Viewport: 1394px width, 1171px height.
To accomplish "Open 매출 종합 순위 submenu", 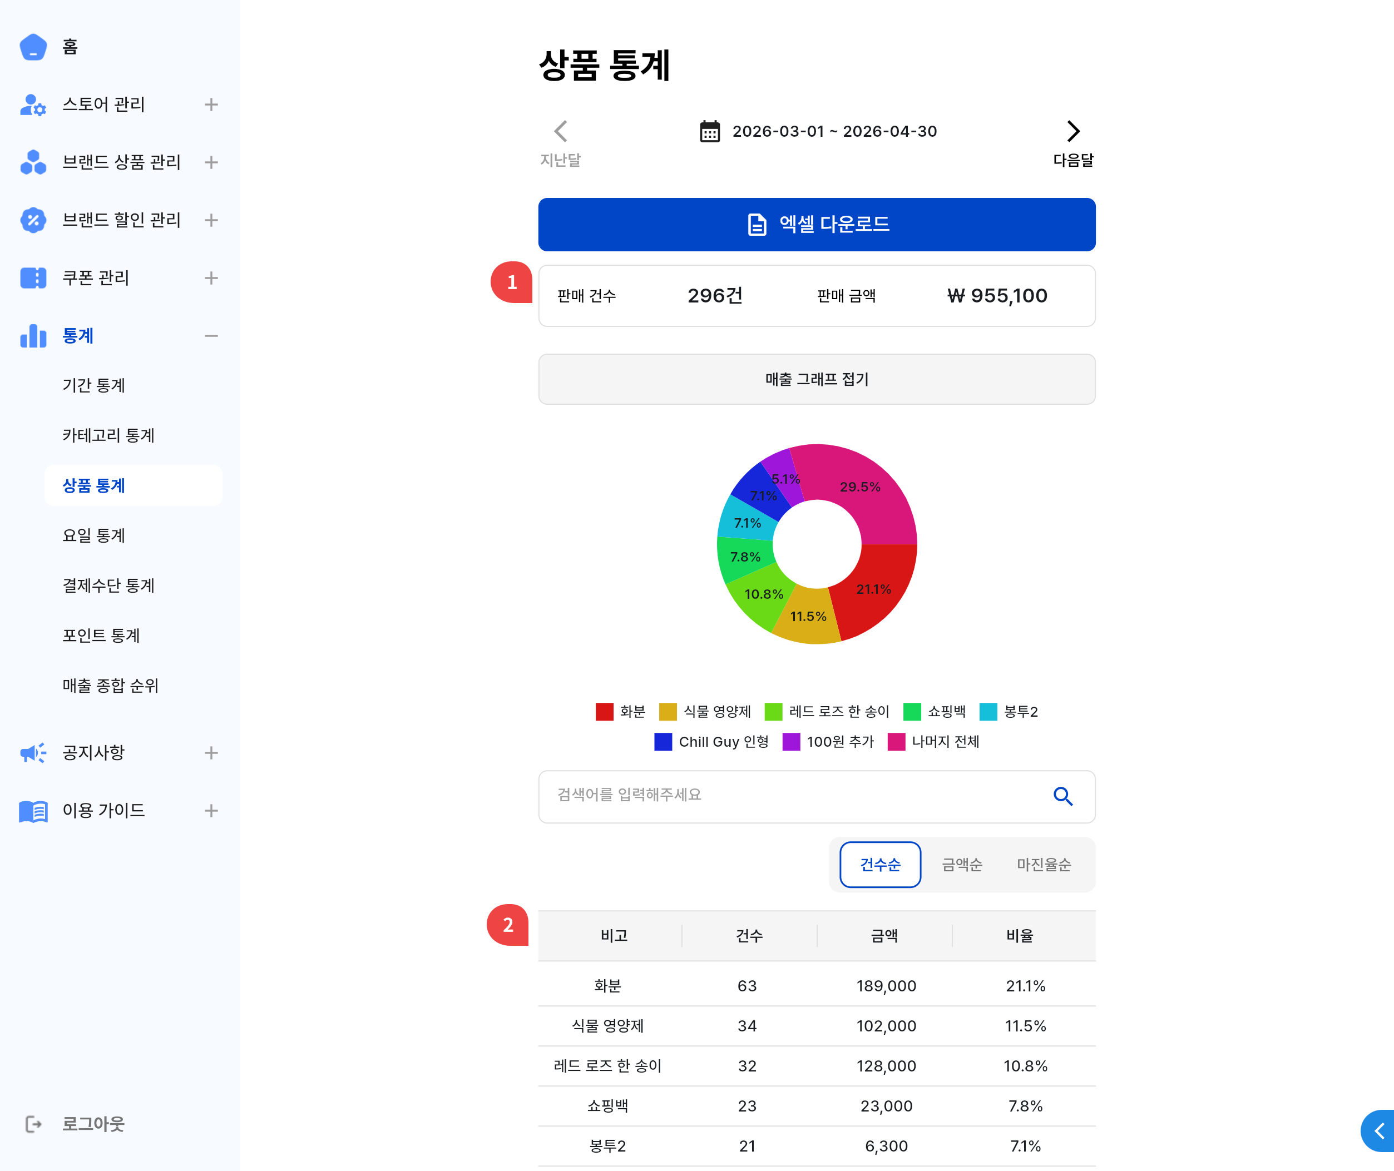I will click(110, 686).
